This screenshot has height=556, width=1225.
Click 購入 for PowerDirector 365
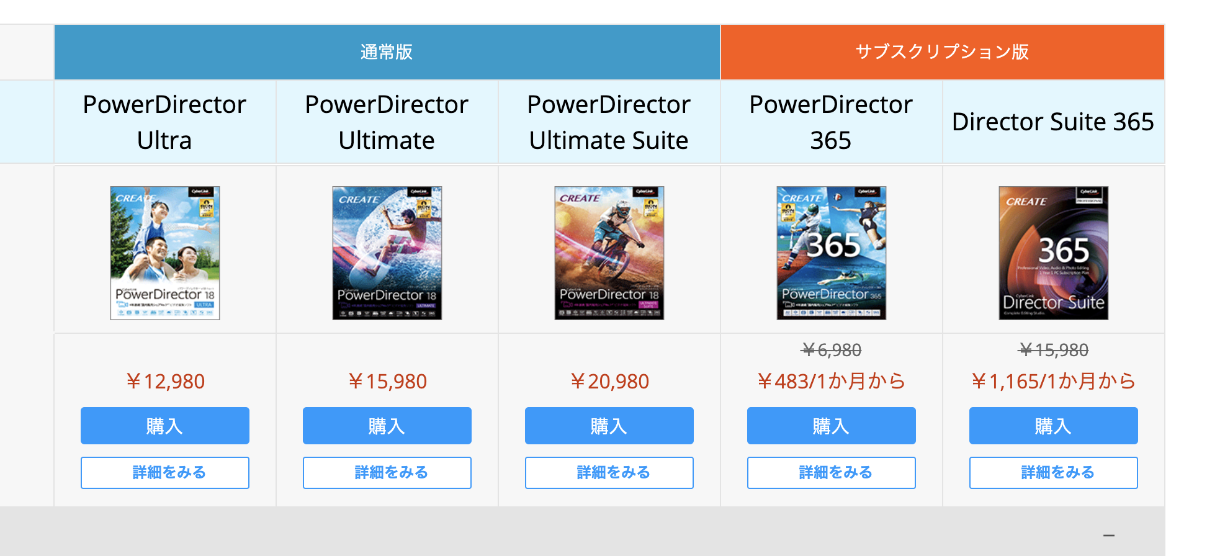832,426
